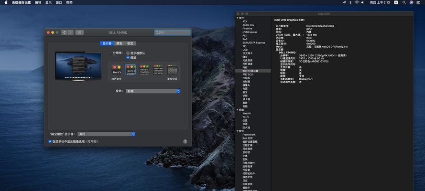Open the Bluetooth menu bar icon
The image size is (425, 191).
click(x=350, y=2)
